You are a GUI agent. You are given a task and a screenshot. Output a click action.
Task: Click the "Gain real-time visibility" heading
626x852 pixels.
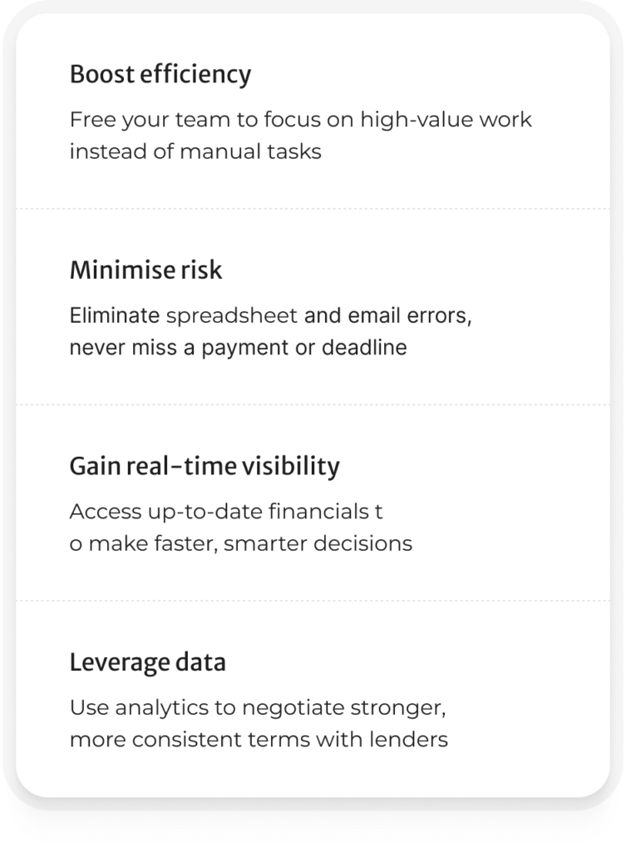click(x=205, y=467)
